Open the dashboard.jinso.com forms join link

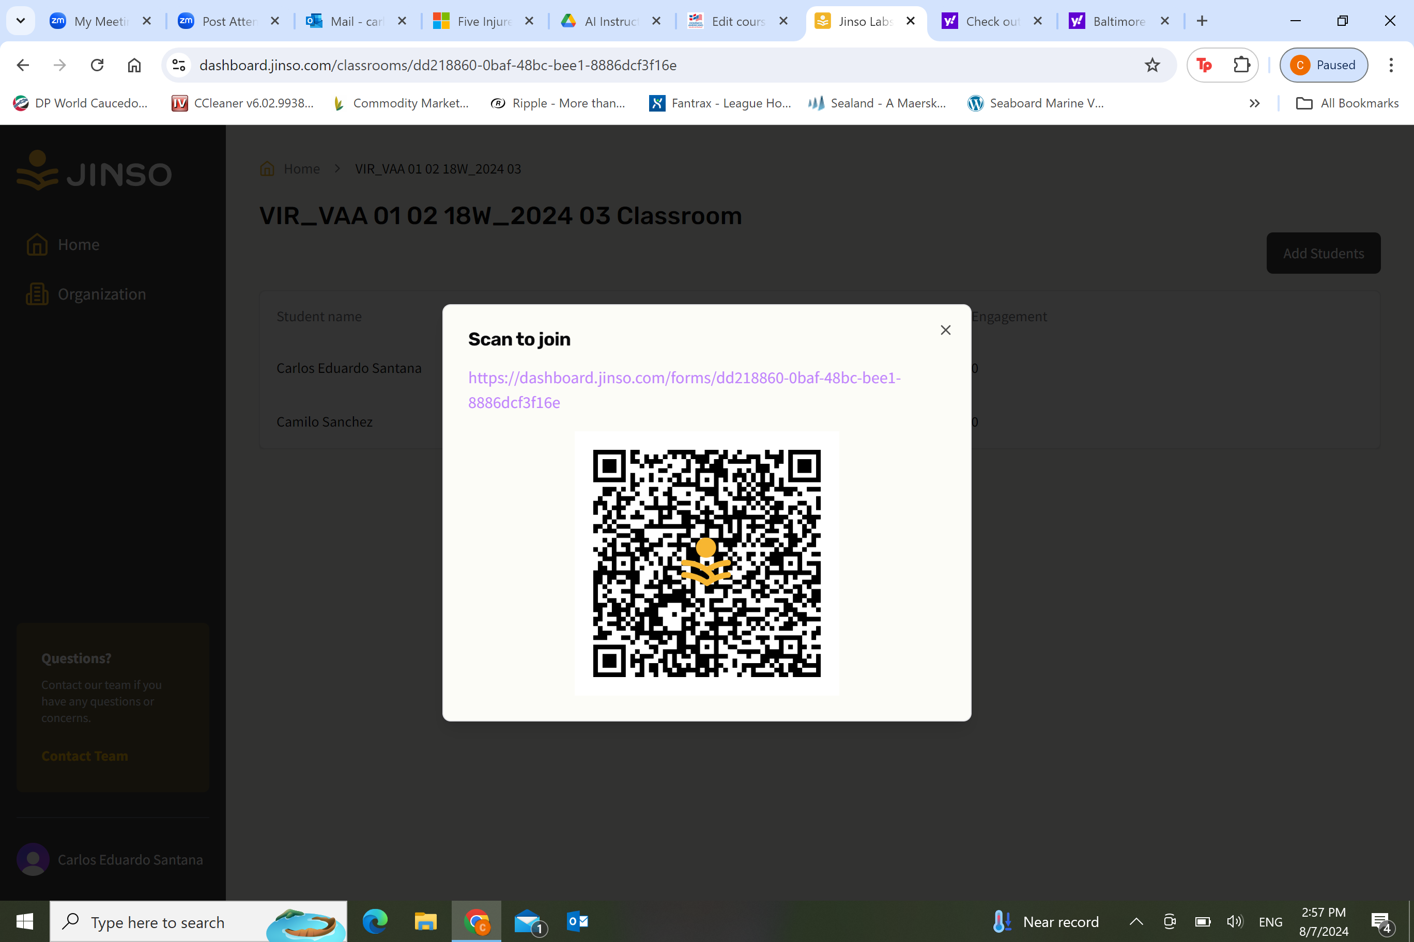[684, 390]
